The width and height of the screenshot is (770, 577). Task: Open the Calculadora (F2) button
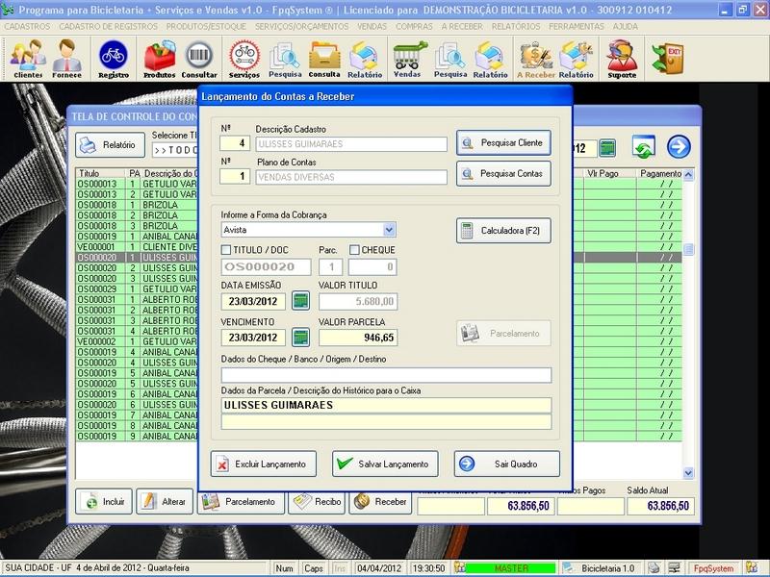click(x=502, y=231)
